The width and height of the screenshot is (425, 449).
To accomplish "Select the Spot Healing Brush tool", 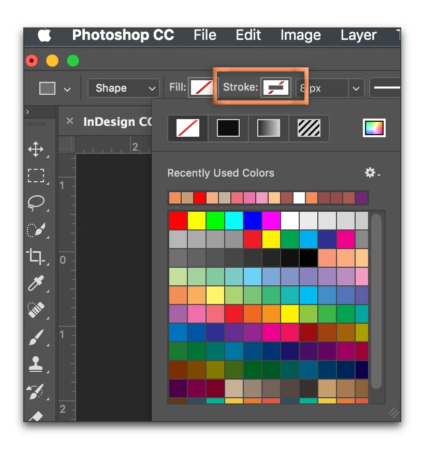I will click(36, 310).
